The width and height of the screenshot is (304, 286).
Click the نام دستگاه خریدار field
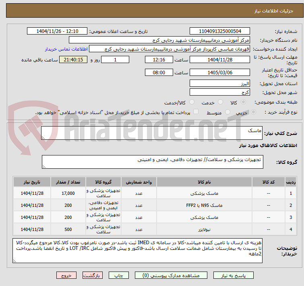tap(159, 40)
